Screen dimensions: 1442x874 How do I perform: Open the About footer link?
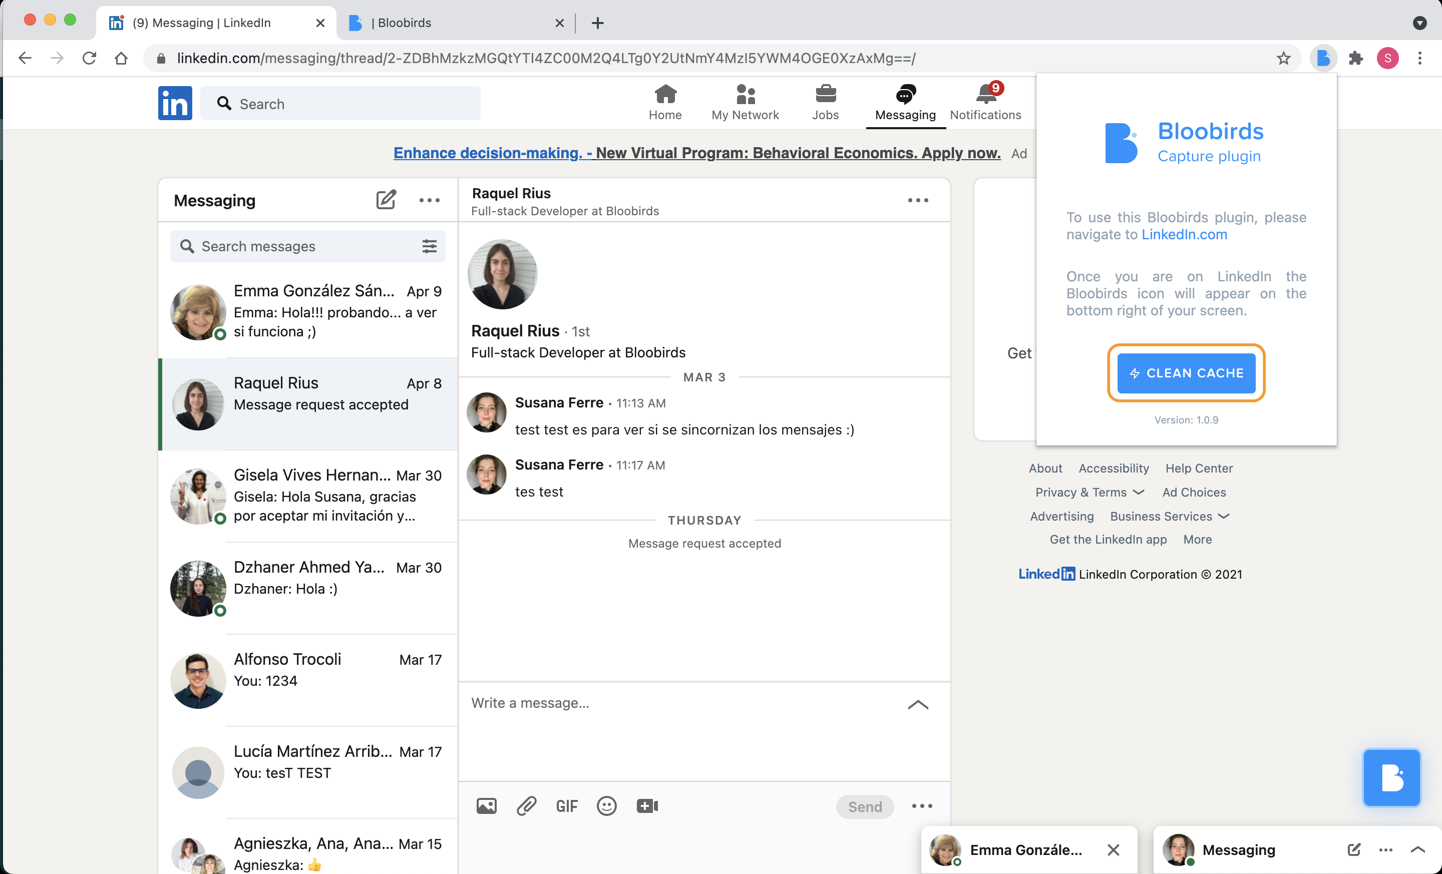1045,468
